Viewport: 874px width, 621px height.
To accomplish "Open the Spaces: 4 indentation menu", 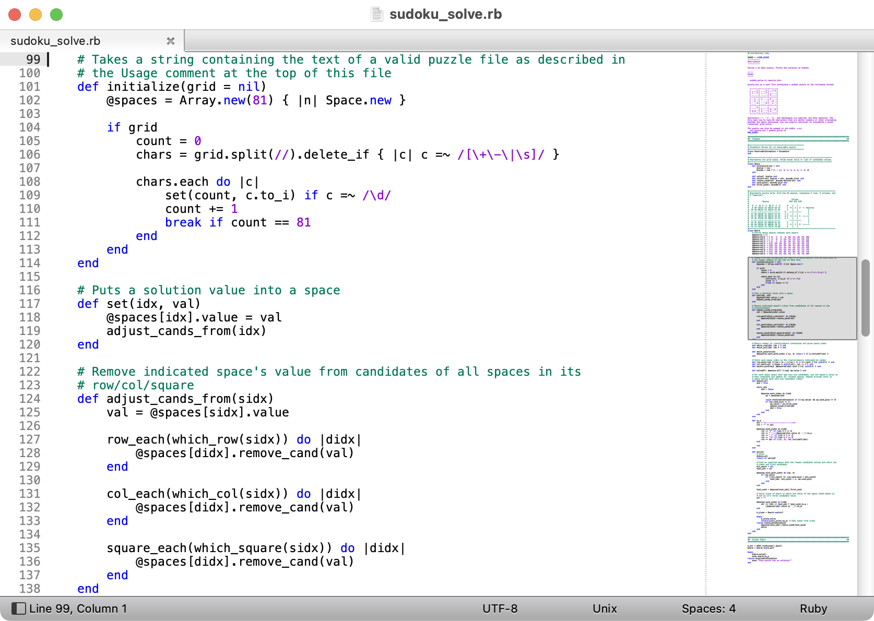I will [708, 608].
